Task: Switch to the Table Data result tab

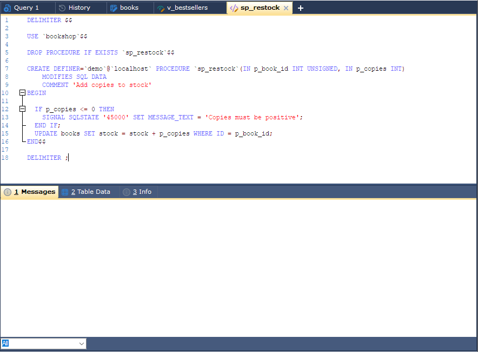Action: [x=89, y=192]
